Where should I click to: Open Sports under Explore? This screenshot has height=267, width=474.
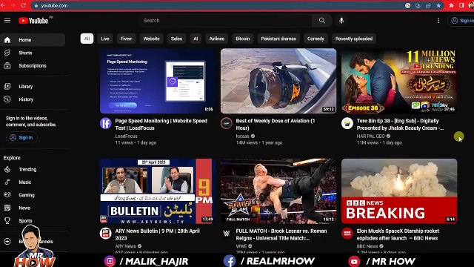[33, 221]
